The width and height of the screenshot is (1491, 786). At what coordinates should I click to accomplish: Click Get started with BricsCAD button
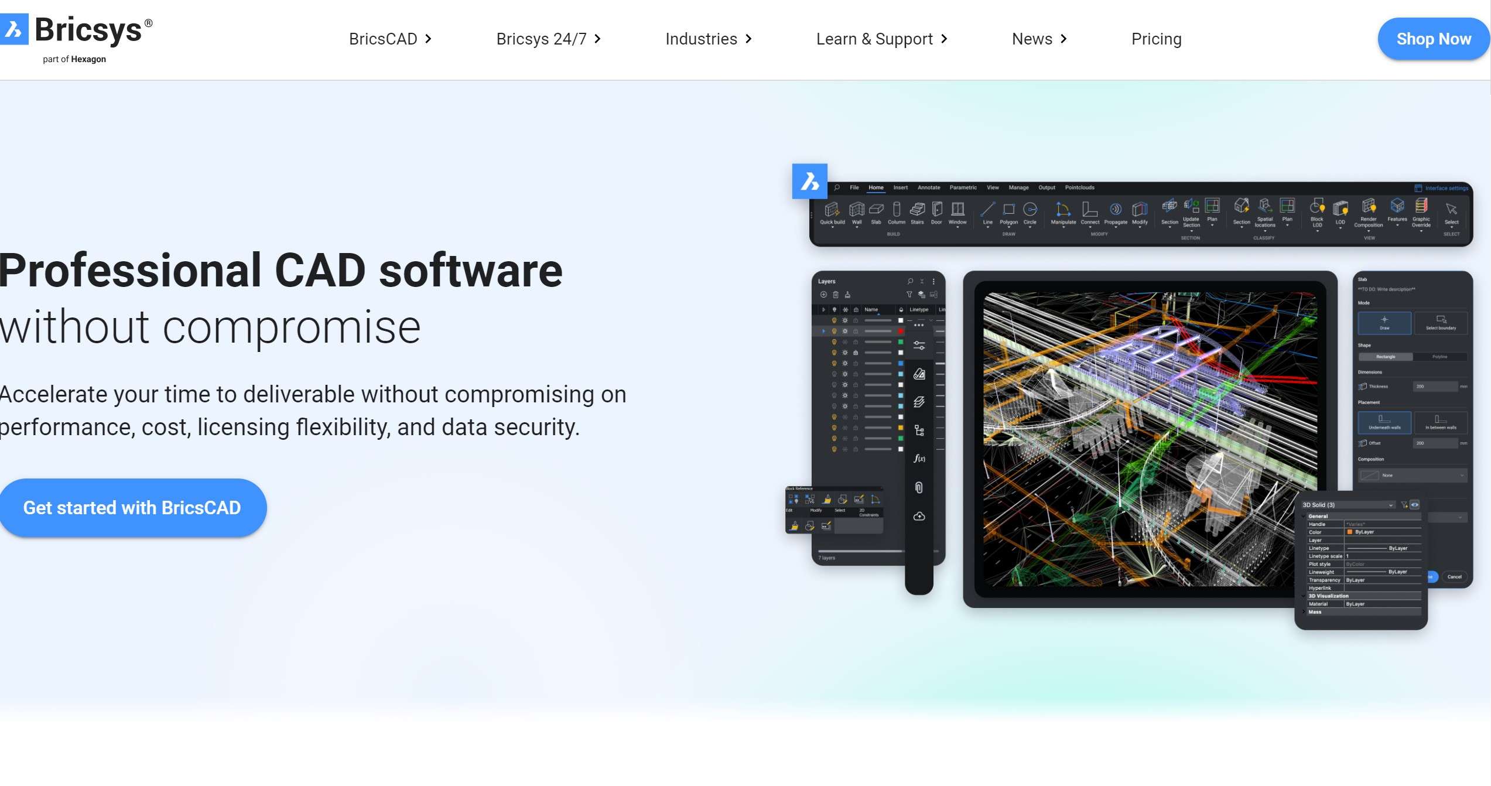(132, 508)
